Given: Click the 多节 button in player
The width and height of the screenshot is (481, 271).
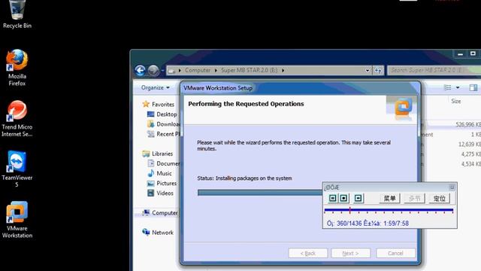Looking at the screenshot, I should point(414,199).
